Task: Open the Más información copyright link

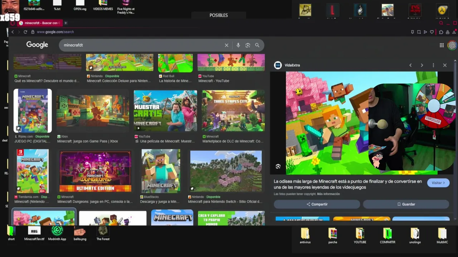Action: pos(328,194)
